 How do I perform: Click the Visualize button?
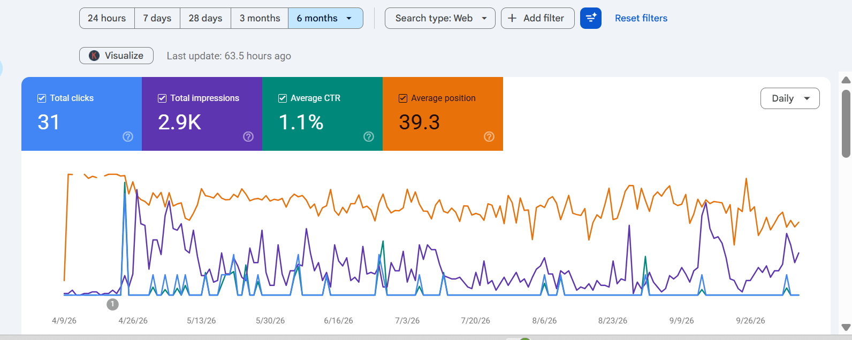[116, 56]
